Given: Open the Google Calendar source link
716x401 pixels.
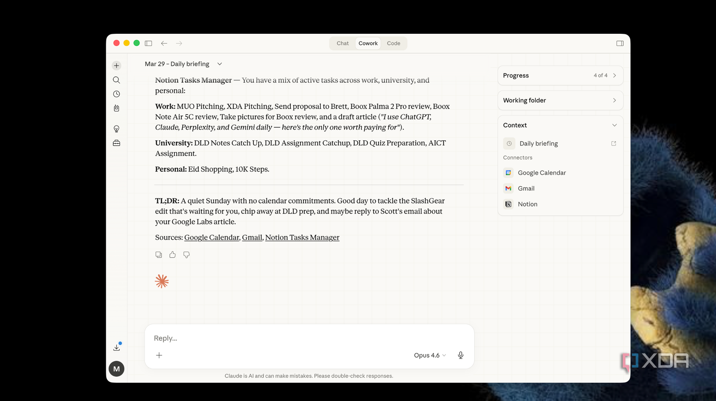Looking at the screenshot, I should (x=212, y=237).
